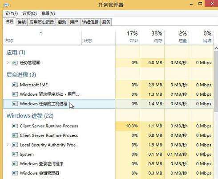Click the Task Manager title bar icon

(x=6, y=5)
